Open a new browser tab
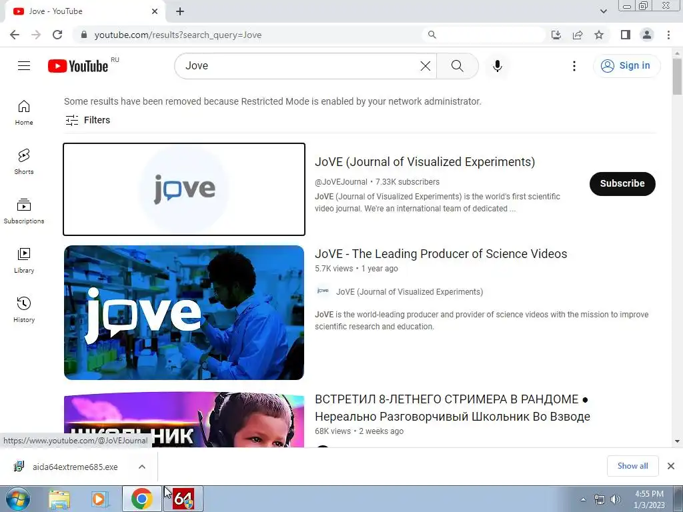Viewport: 683px width, 512px height. tap(180, 11)
